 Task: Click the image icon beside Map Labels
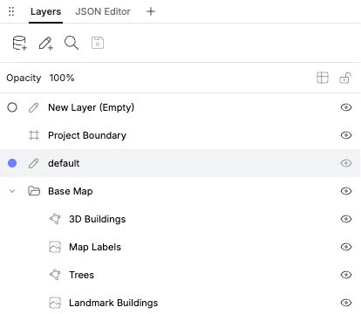point(55,247)
